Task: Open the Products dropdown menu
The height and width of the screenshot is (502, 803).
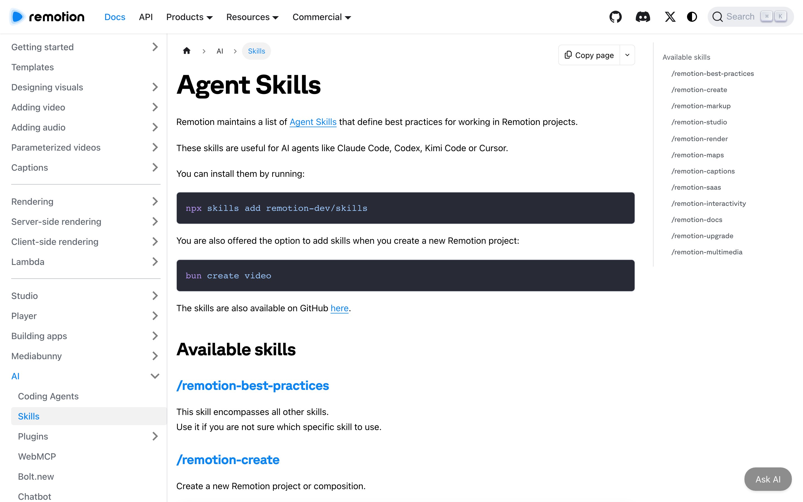Action: point(190,17)
